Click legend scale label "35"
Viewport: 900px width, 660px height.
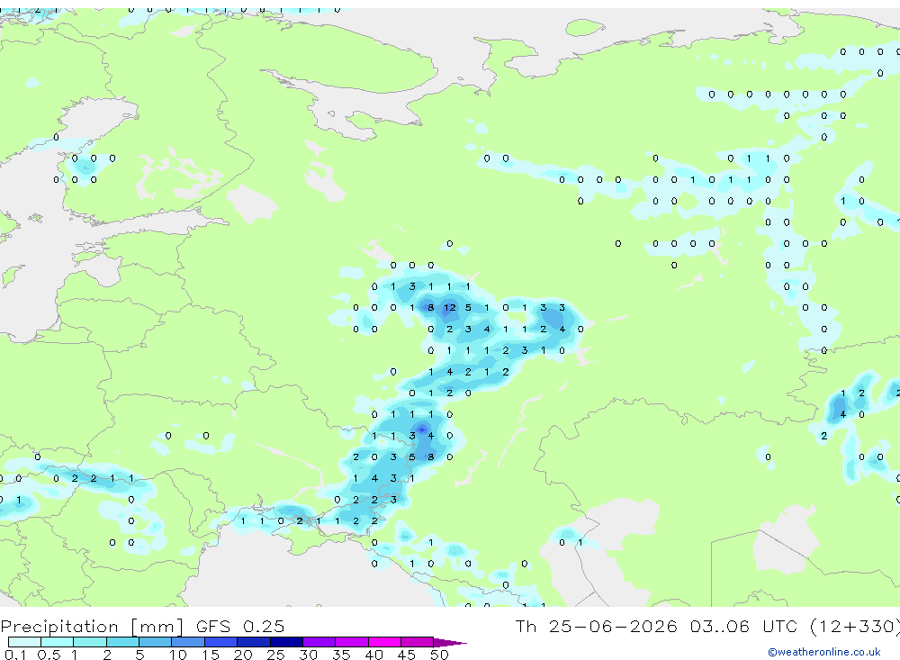click(341, 655)
